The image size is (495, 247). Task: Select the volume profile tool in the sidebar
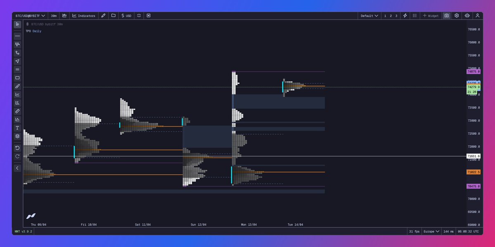pos(17,103)
